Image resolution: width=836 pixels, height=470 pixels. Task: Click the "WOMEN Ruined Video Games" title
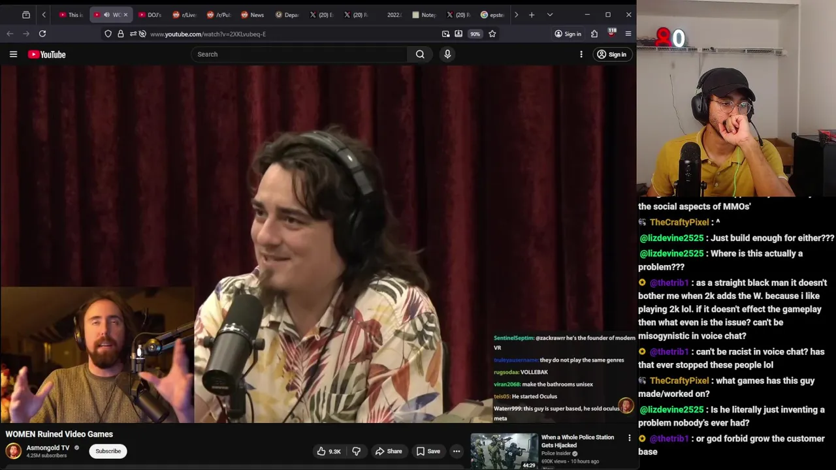[59, 434]
